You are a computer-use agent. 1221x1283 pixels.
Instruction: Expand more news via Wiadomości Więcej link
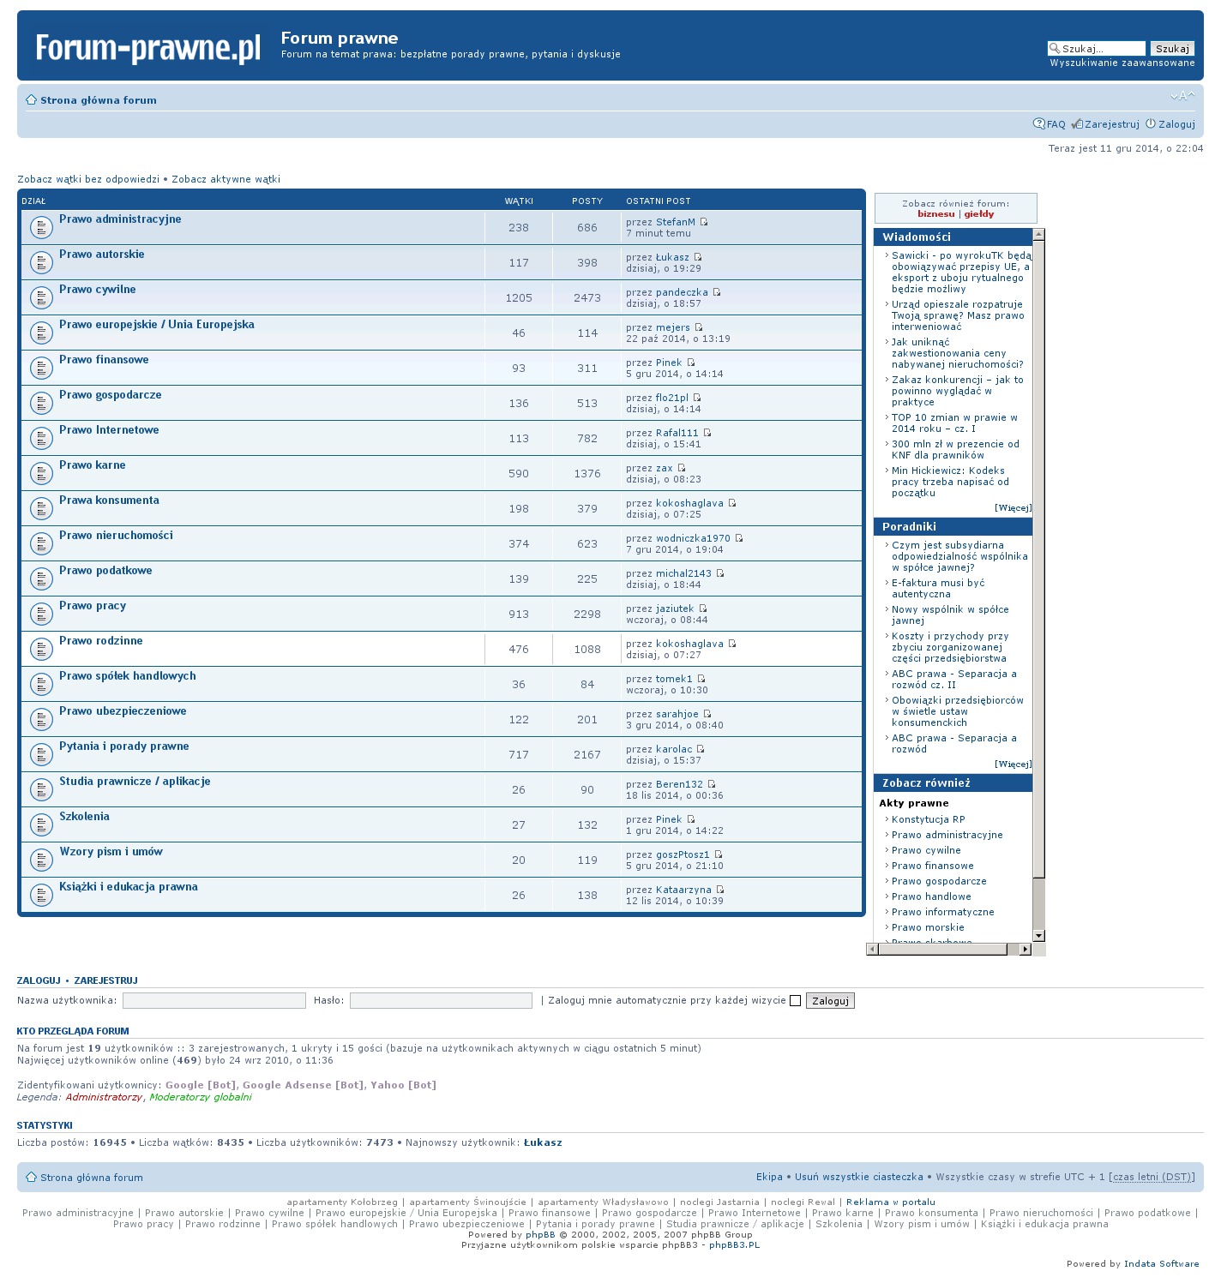coord(1013,508)
